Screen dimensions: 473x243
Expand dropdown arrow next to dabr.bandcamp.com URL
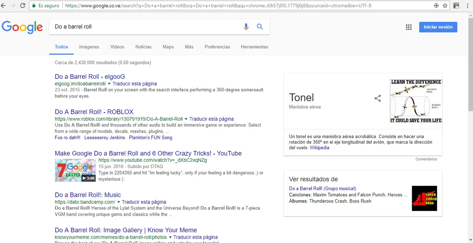(119, 202)
